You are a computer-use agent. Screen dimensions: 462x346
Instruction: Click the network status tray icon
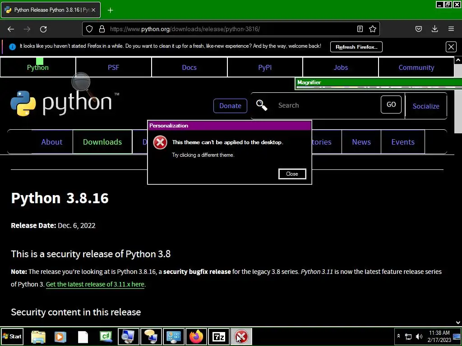pyautogui.click(x=408, y=336)
